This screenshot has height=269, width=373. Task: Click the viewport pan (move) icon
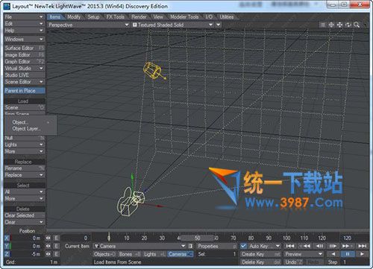tap(339, 25)
